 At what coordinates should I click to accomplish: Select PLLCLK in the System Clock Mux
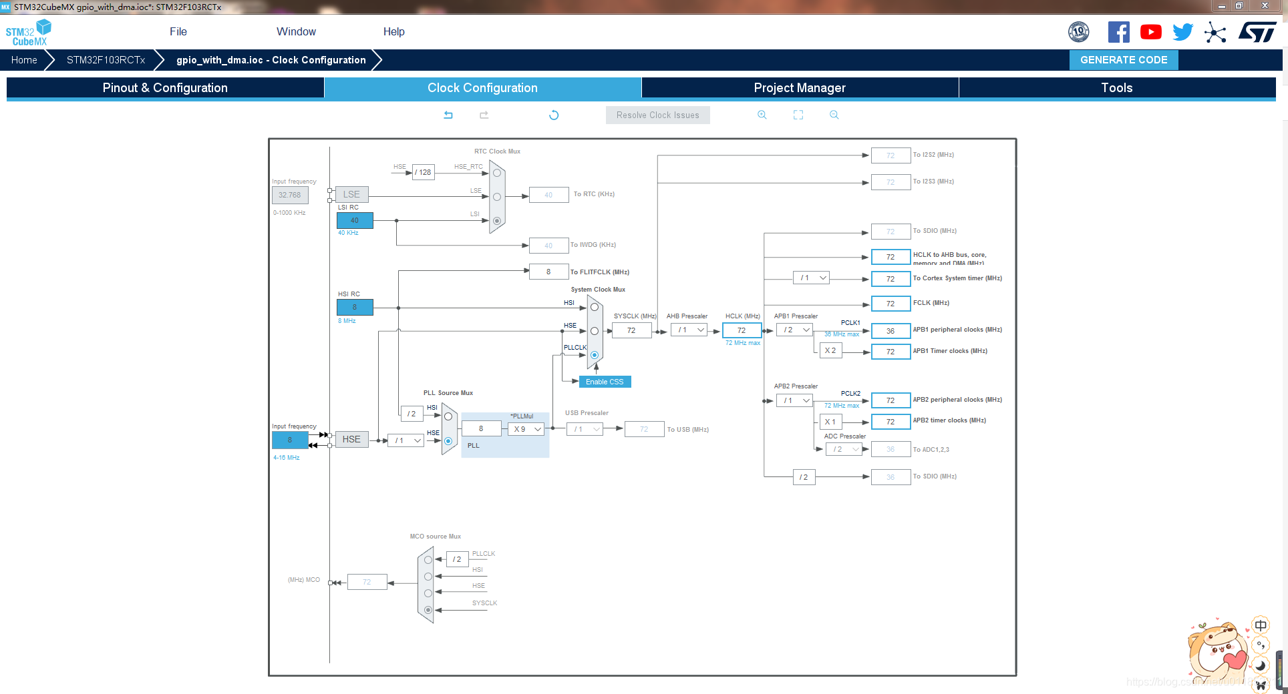(593, 355)
